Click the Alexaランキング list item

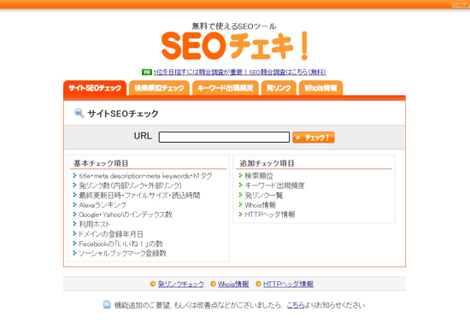103,205
